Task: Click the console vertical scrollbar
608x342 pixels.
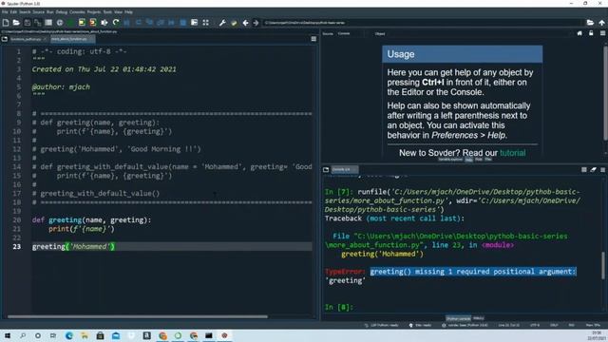Action: pos(603,266)
